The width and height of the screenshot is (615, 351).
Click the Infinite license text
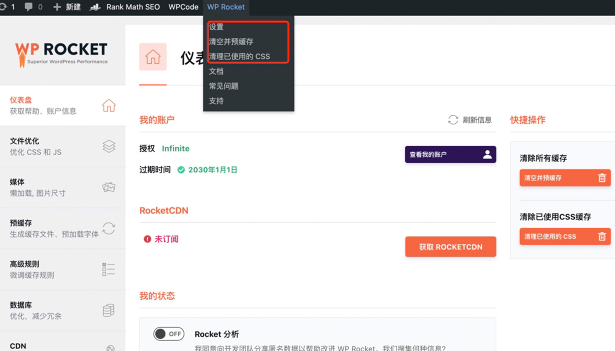coord(176,148)
